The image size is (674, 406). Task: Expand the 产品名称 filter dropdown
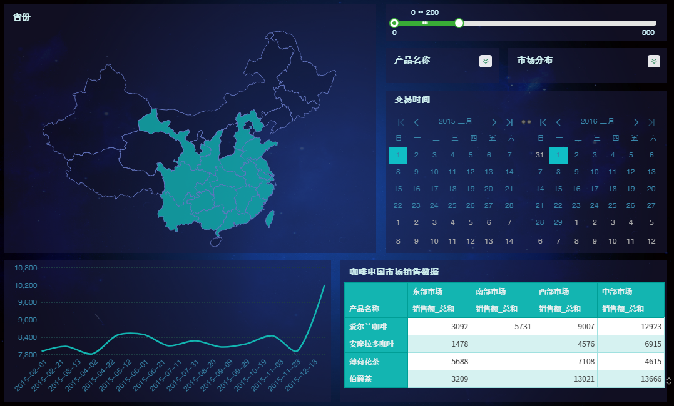click(486, 61)
